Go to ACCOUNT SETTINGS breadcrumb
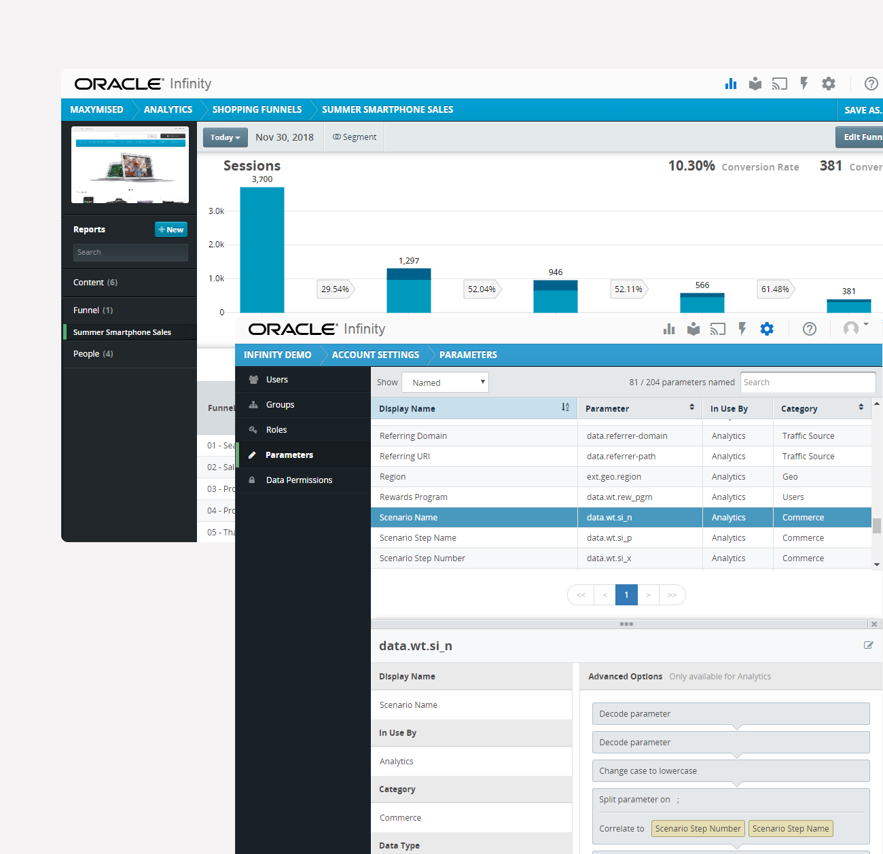 (x=376, y=355)
